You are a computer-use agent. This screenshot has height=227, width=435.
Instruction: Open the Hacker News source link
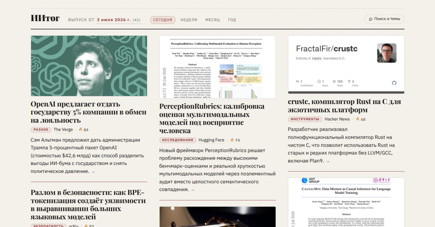pyautogui.click(x=337, y=119)
